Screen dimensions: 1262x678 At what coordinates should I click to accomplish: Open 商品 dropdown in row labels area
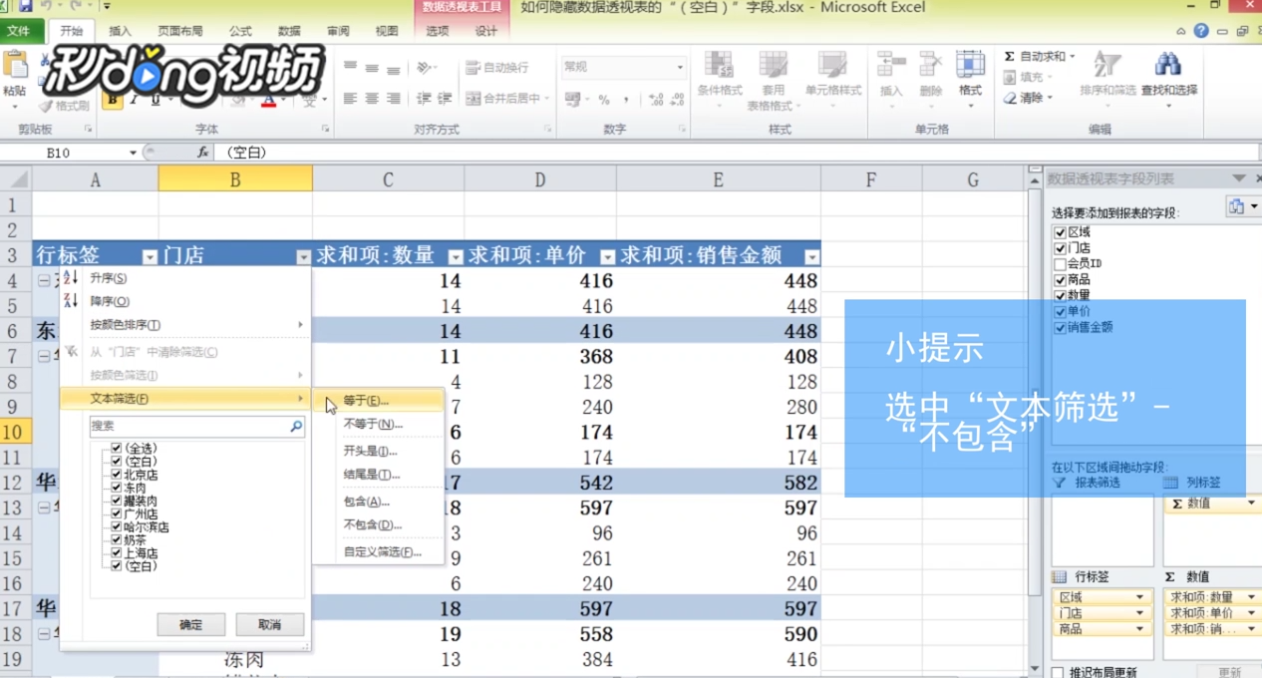1140,629
